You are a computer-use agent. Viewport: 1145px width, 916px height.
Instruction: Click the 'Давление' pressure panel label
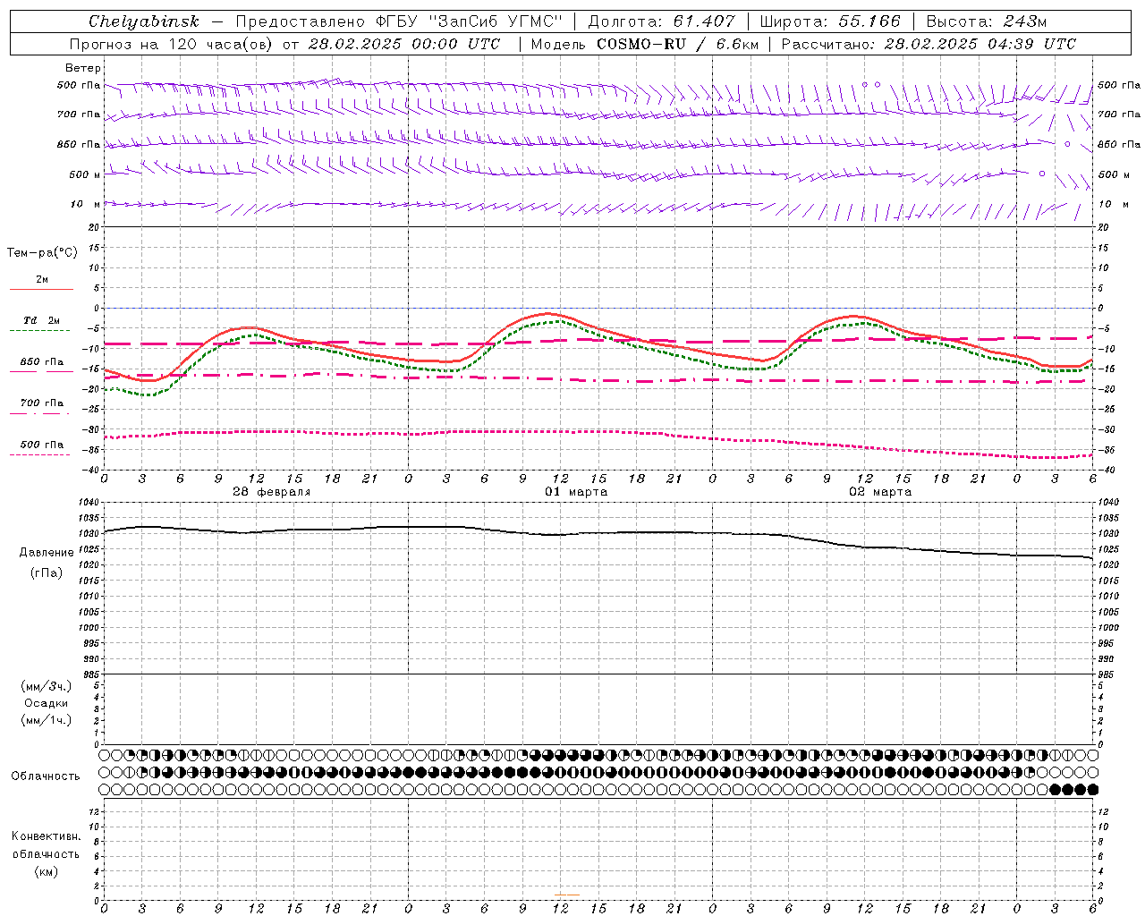pyautogui.click(x=47, y=553)
